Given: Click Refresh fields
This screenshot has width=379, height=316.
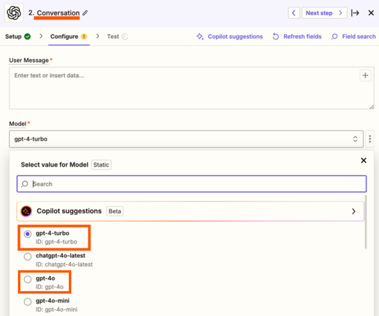Looking at the screenshot, I should coord(297,36).
